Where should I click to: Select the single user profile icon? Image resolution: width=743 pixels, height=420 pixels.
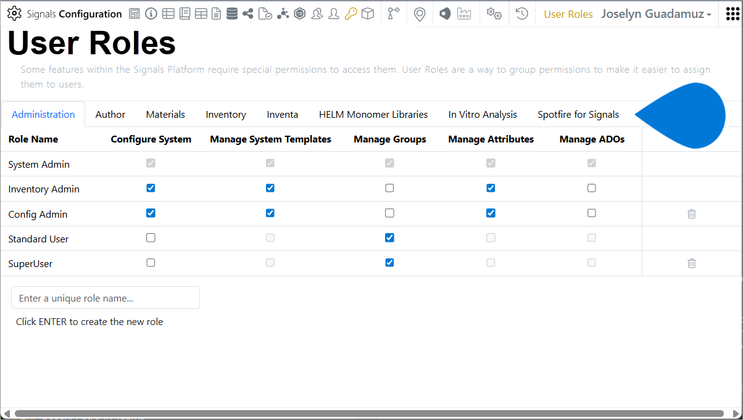click(x=334, y=14)
